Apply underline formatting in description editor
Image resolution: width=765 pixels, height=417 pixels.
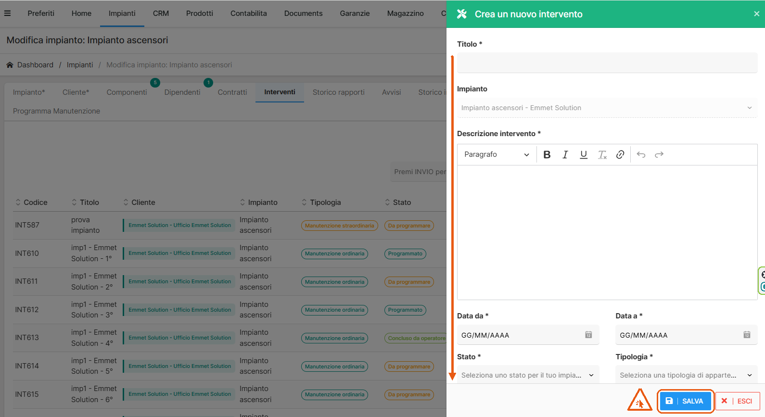pyautogui.click(x=584, y=154)
